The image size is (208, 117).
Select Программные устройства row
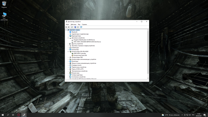coord(80,71)
